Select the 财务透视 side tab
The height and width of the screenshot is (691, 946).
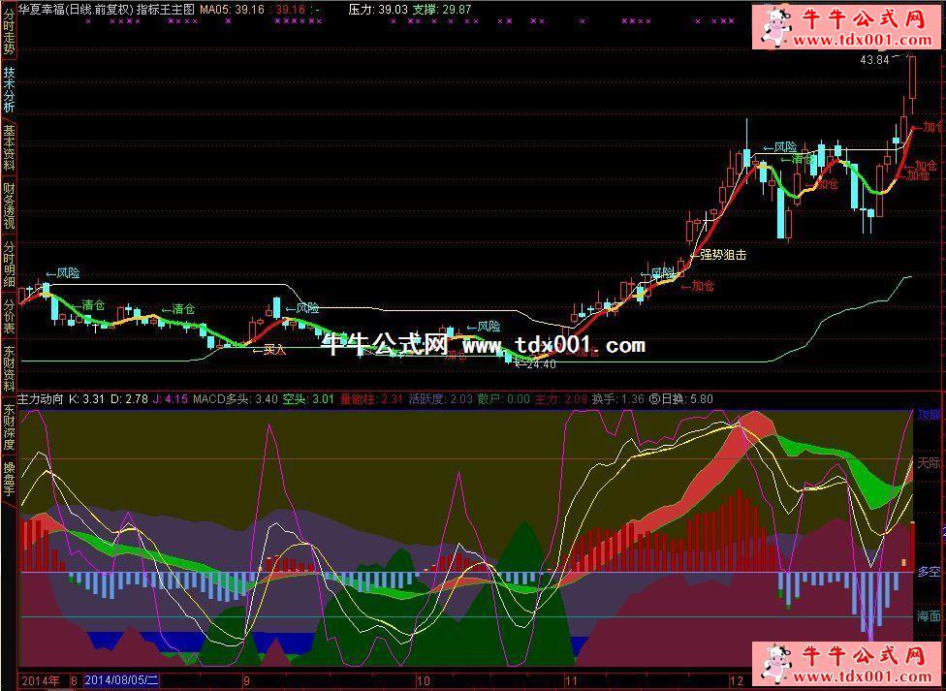(x=9, y=207)
